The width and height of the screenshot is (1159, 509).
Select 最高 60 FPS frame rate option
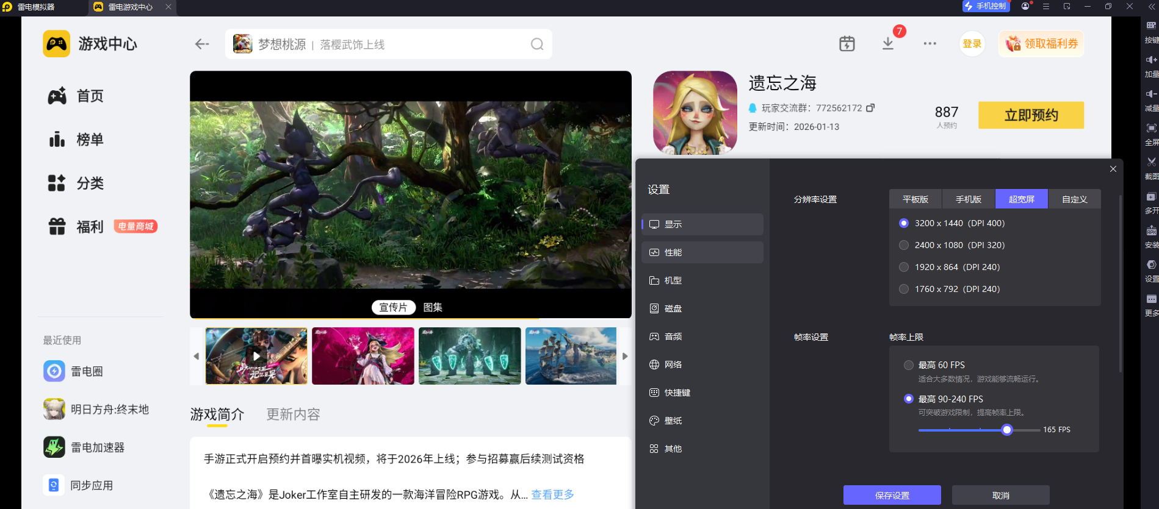[909, 365]
